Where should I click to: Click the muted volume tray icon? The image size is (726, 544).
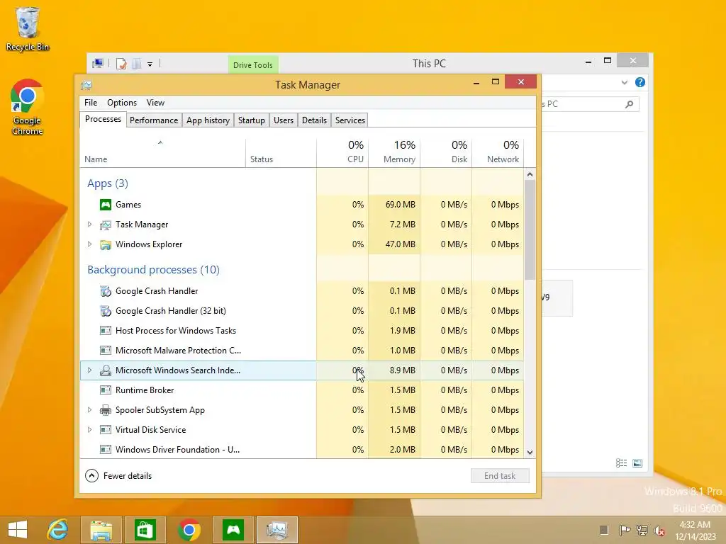pyautogui.click(x=659, y=530)
